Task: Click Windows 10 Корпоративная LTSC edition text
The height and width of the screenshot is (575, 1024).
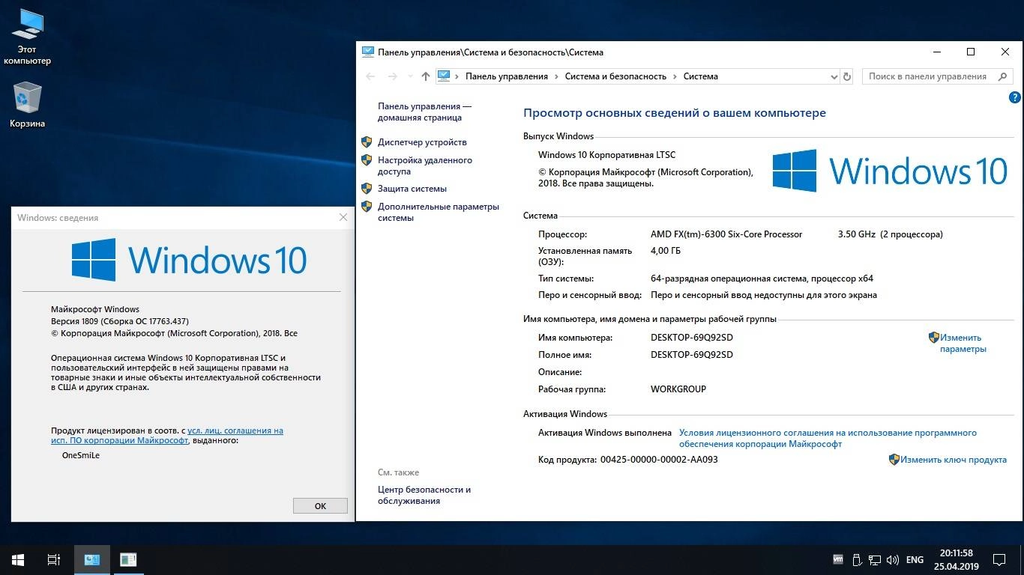Action: tap(606, 155)
